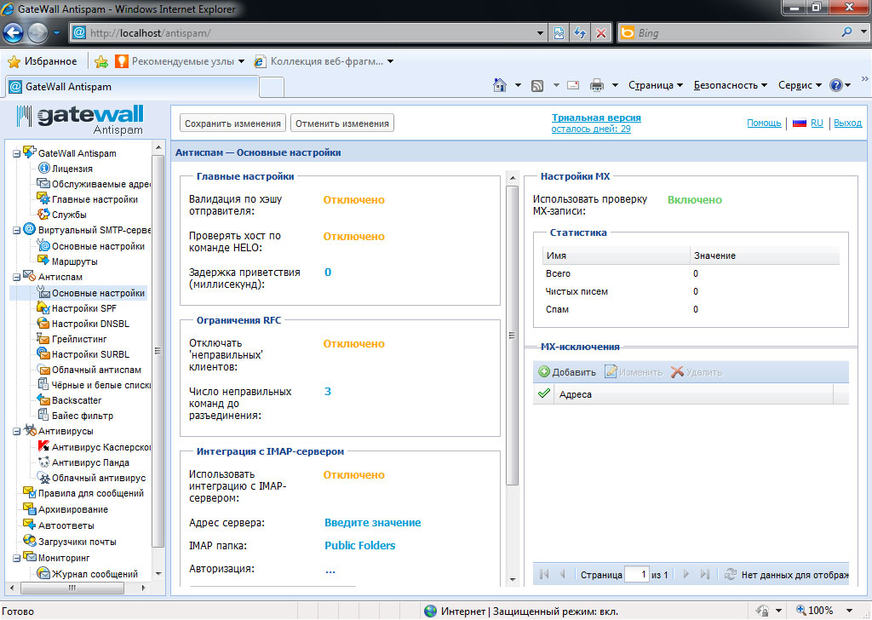Collapse the Мониторинг tree node
The image size is (872, 620).
click(17, 558)
